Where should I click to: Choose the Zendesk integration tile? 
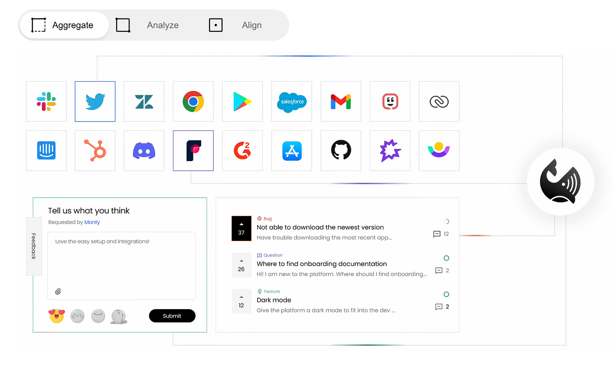[144, 102]
